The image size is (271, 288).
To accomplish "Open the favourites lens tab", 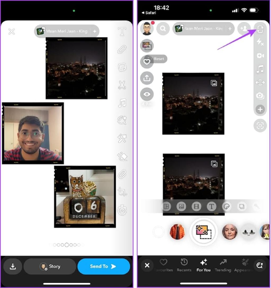I will (x=164, y=265).
